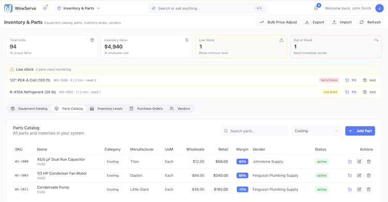This screenshot has width=388, height=202.
Task: Click the Search parts input field
Action: click(x=255, y=131)
